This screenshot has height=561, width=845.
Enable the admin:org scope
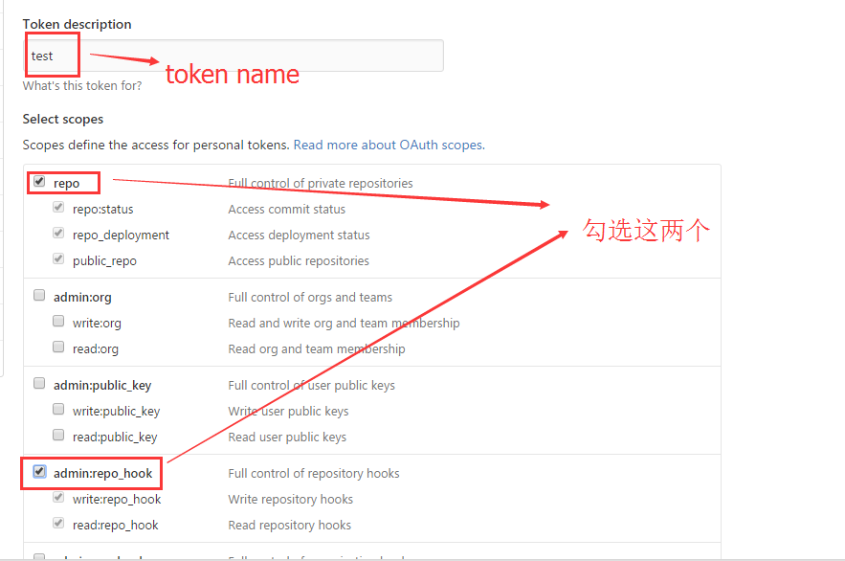click(38, 295)
